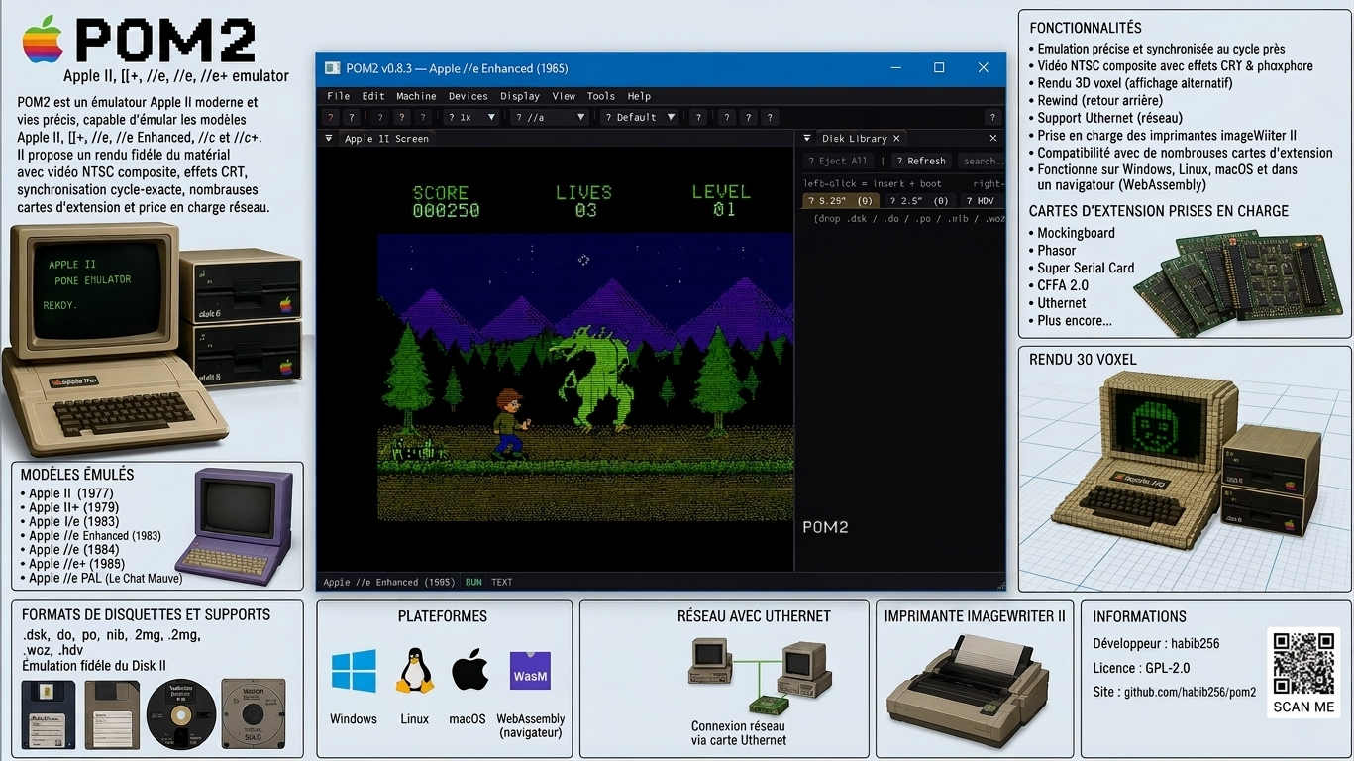Click the purple WasM icon
The width and height of the screenshot is (1354, 761).
pyautogui.click(x=530, y=671)
